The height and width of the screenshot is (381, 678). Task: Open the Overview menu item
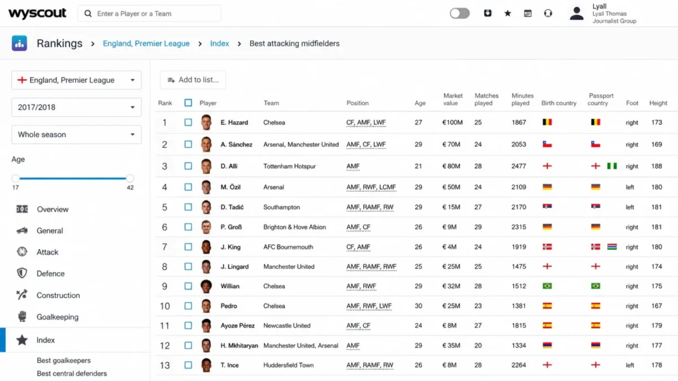tap(53, 209)
